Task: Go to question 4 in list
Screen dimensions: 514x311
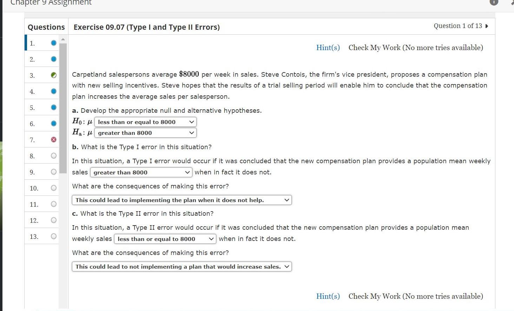Action: (33, 92)
